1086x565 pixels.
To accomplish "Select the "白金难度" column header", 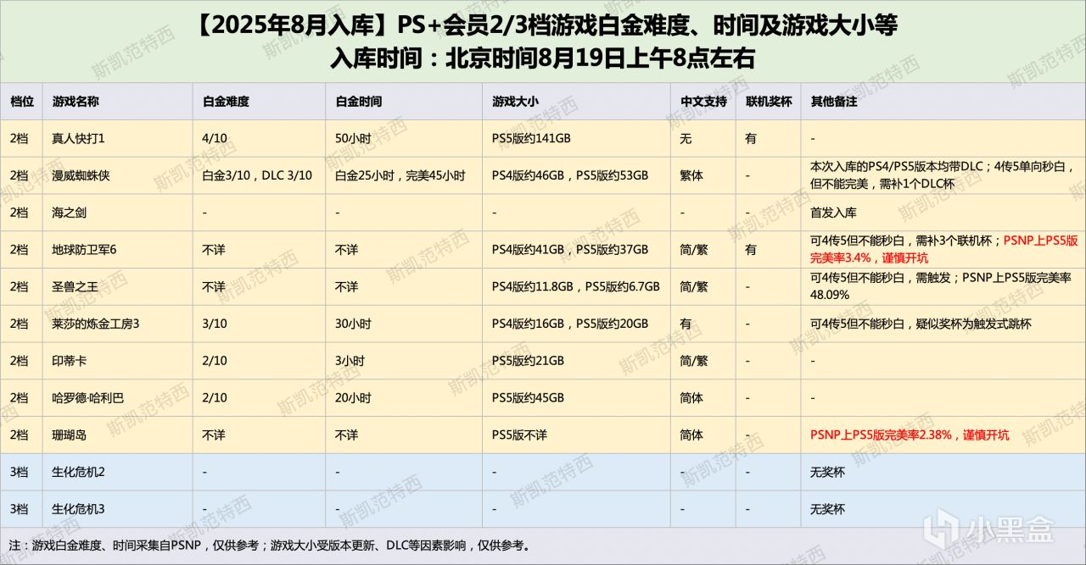I will (226, 101).
